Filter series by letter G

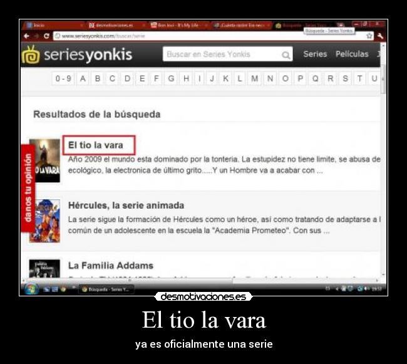(171, 78)
